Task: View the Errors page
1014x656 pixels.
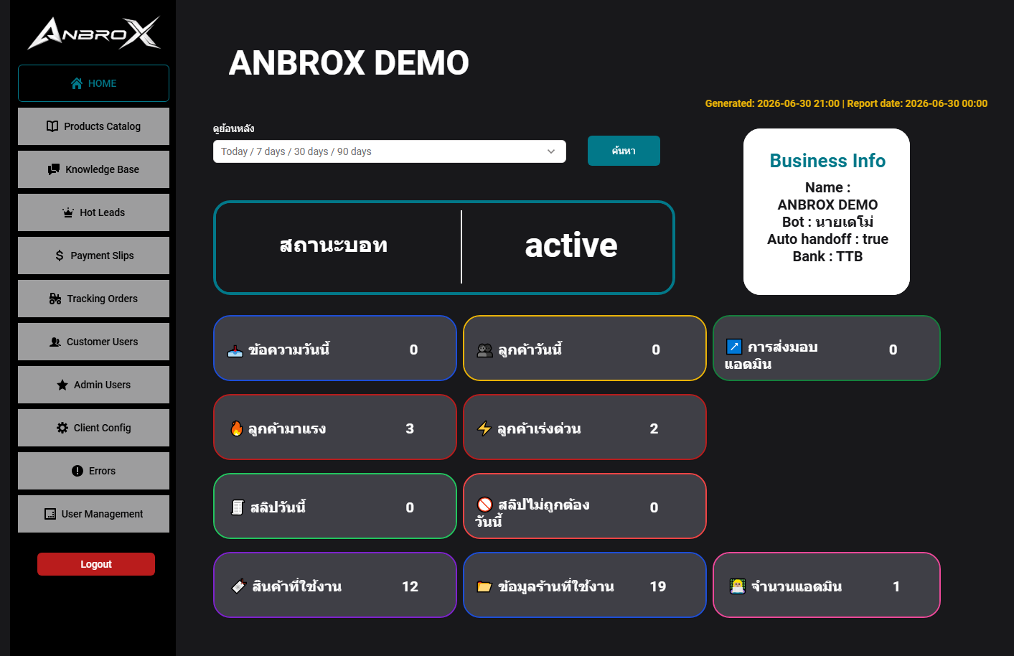Action: coord(93,471)
